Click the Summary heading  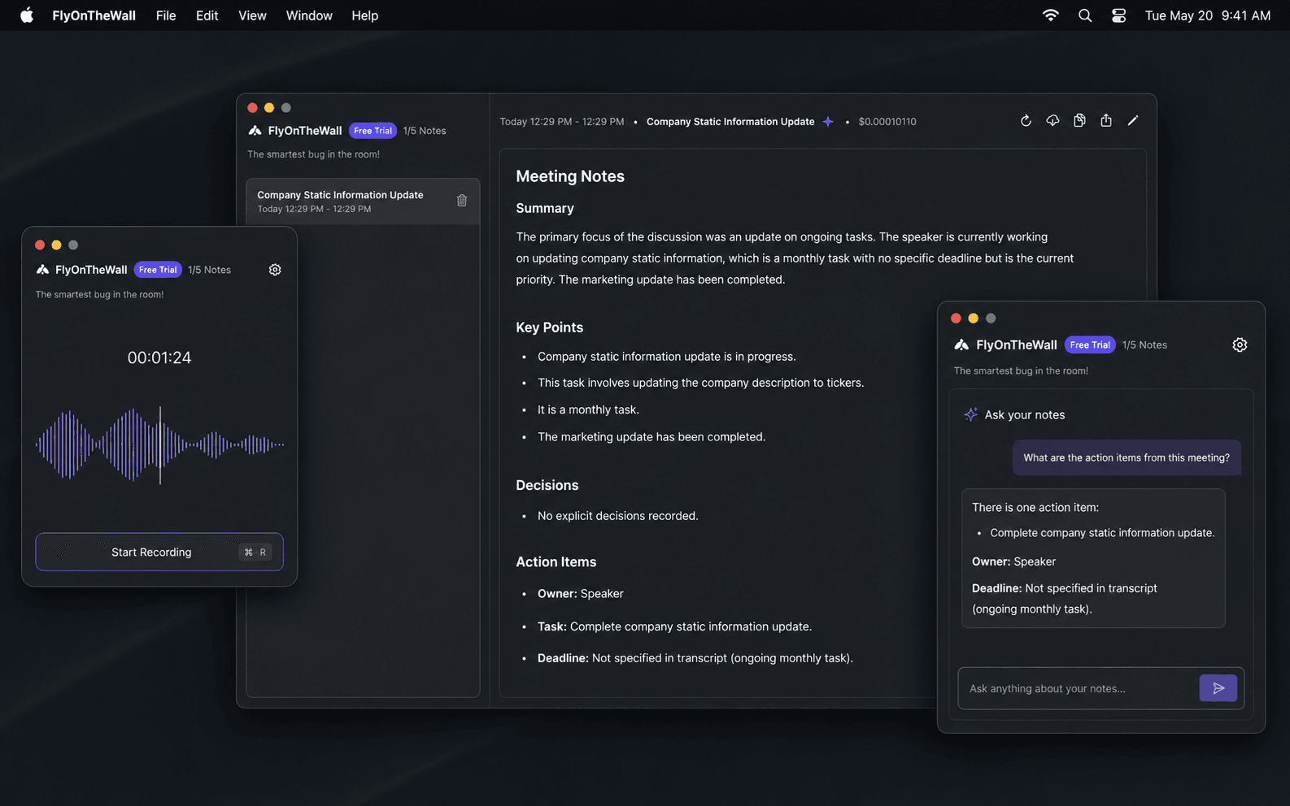tap(545, 208)
